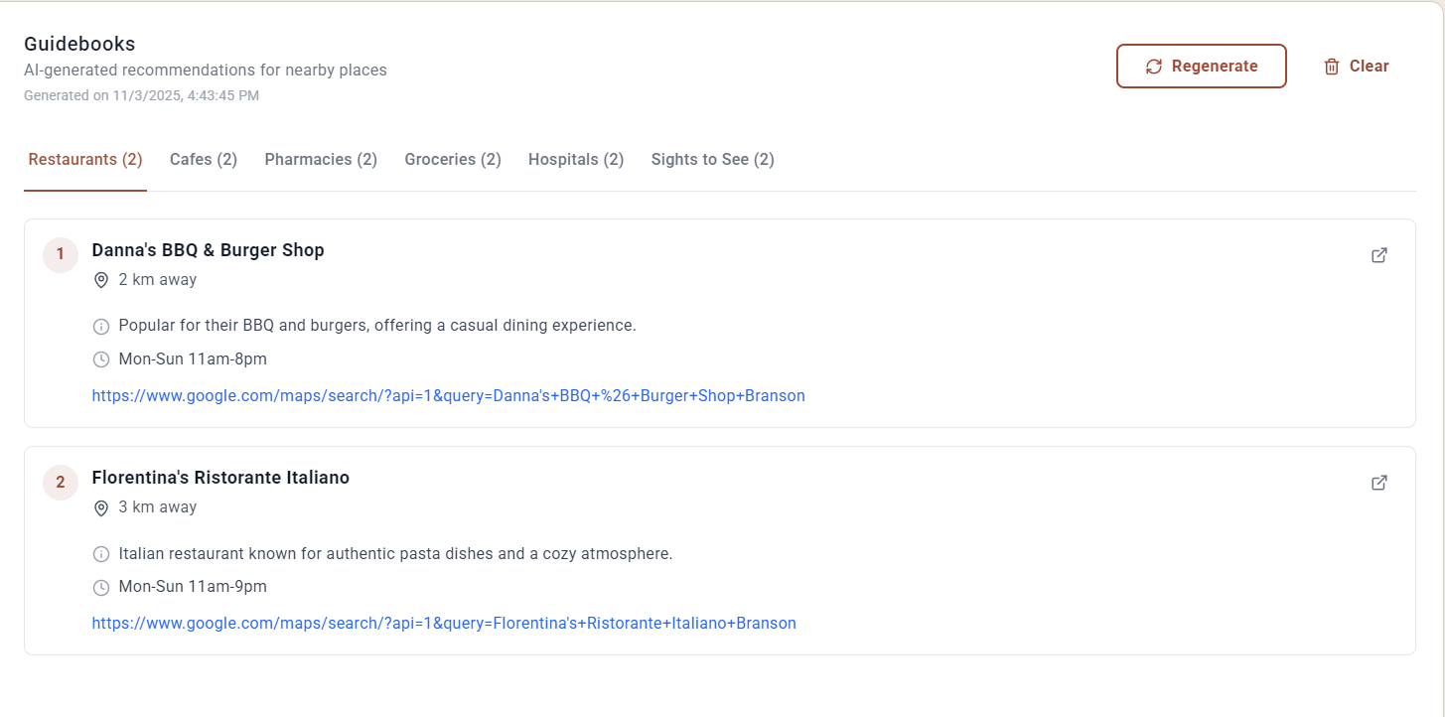Click location pin icon beside 3 km away
This screenshot has height=717, width=1445.
click(100, 507)
